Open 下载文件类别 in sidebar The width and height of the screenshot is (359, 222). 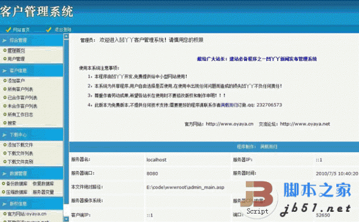20,162
